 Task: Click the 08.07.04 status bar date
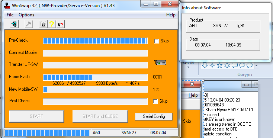[x=164, y=133]
